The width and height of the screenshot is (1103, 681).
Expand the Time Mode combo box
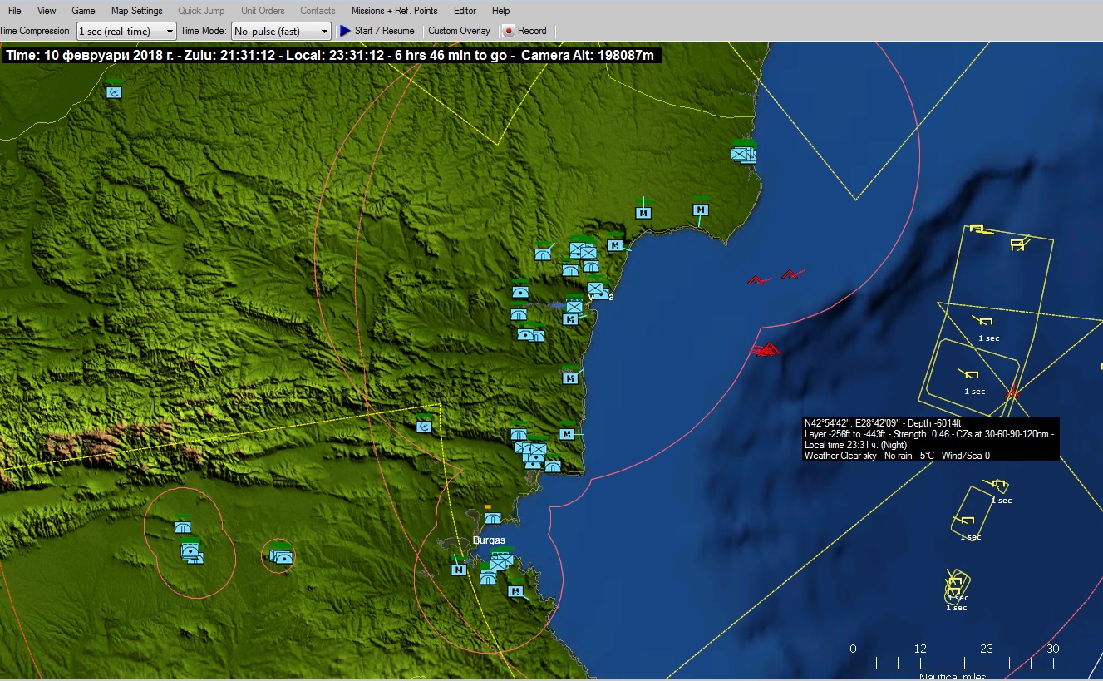coord(281,31)
